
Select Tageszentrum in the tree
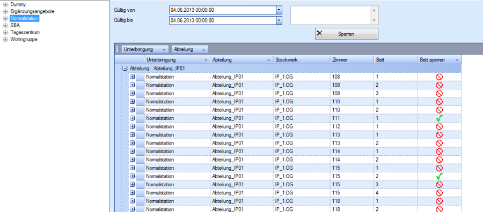click(x=25, y=32)
